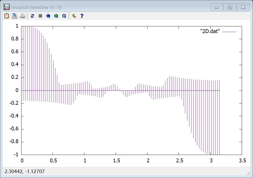Replot the graph with the refresh icon
Screen dimensions: 253x178
tap(32, 16)
